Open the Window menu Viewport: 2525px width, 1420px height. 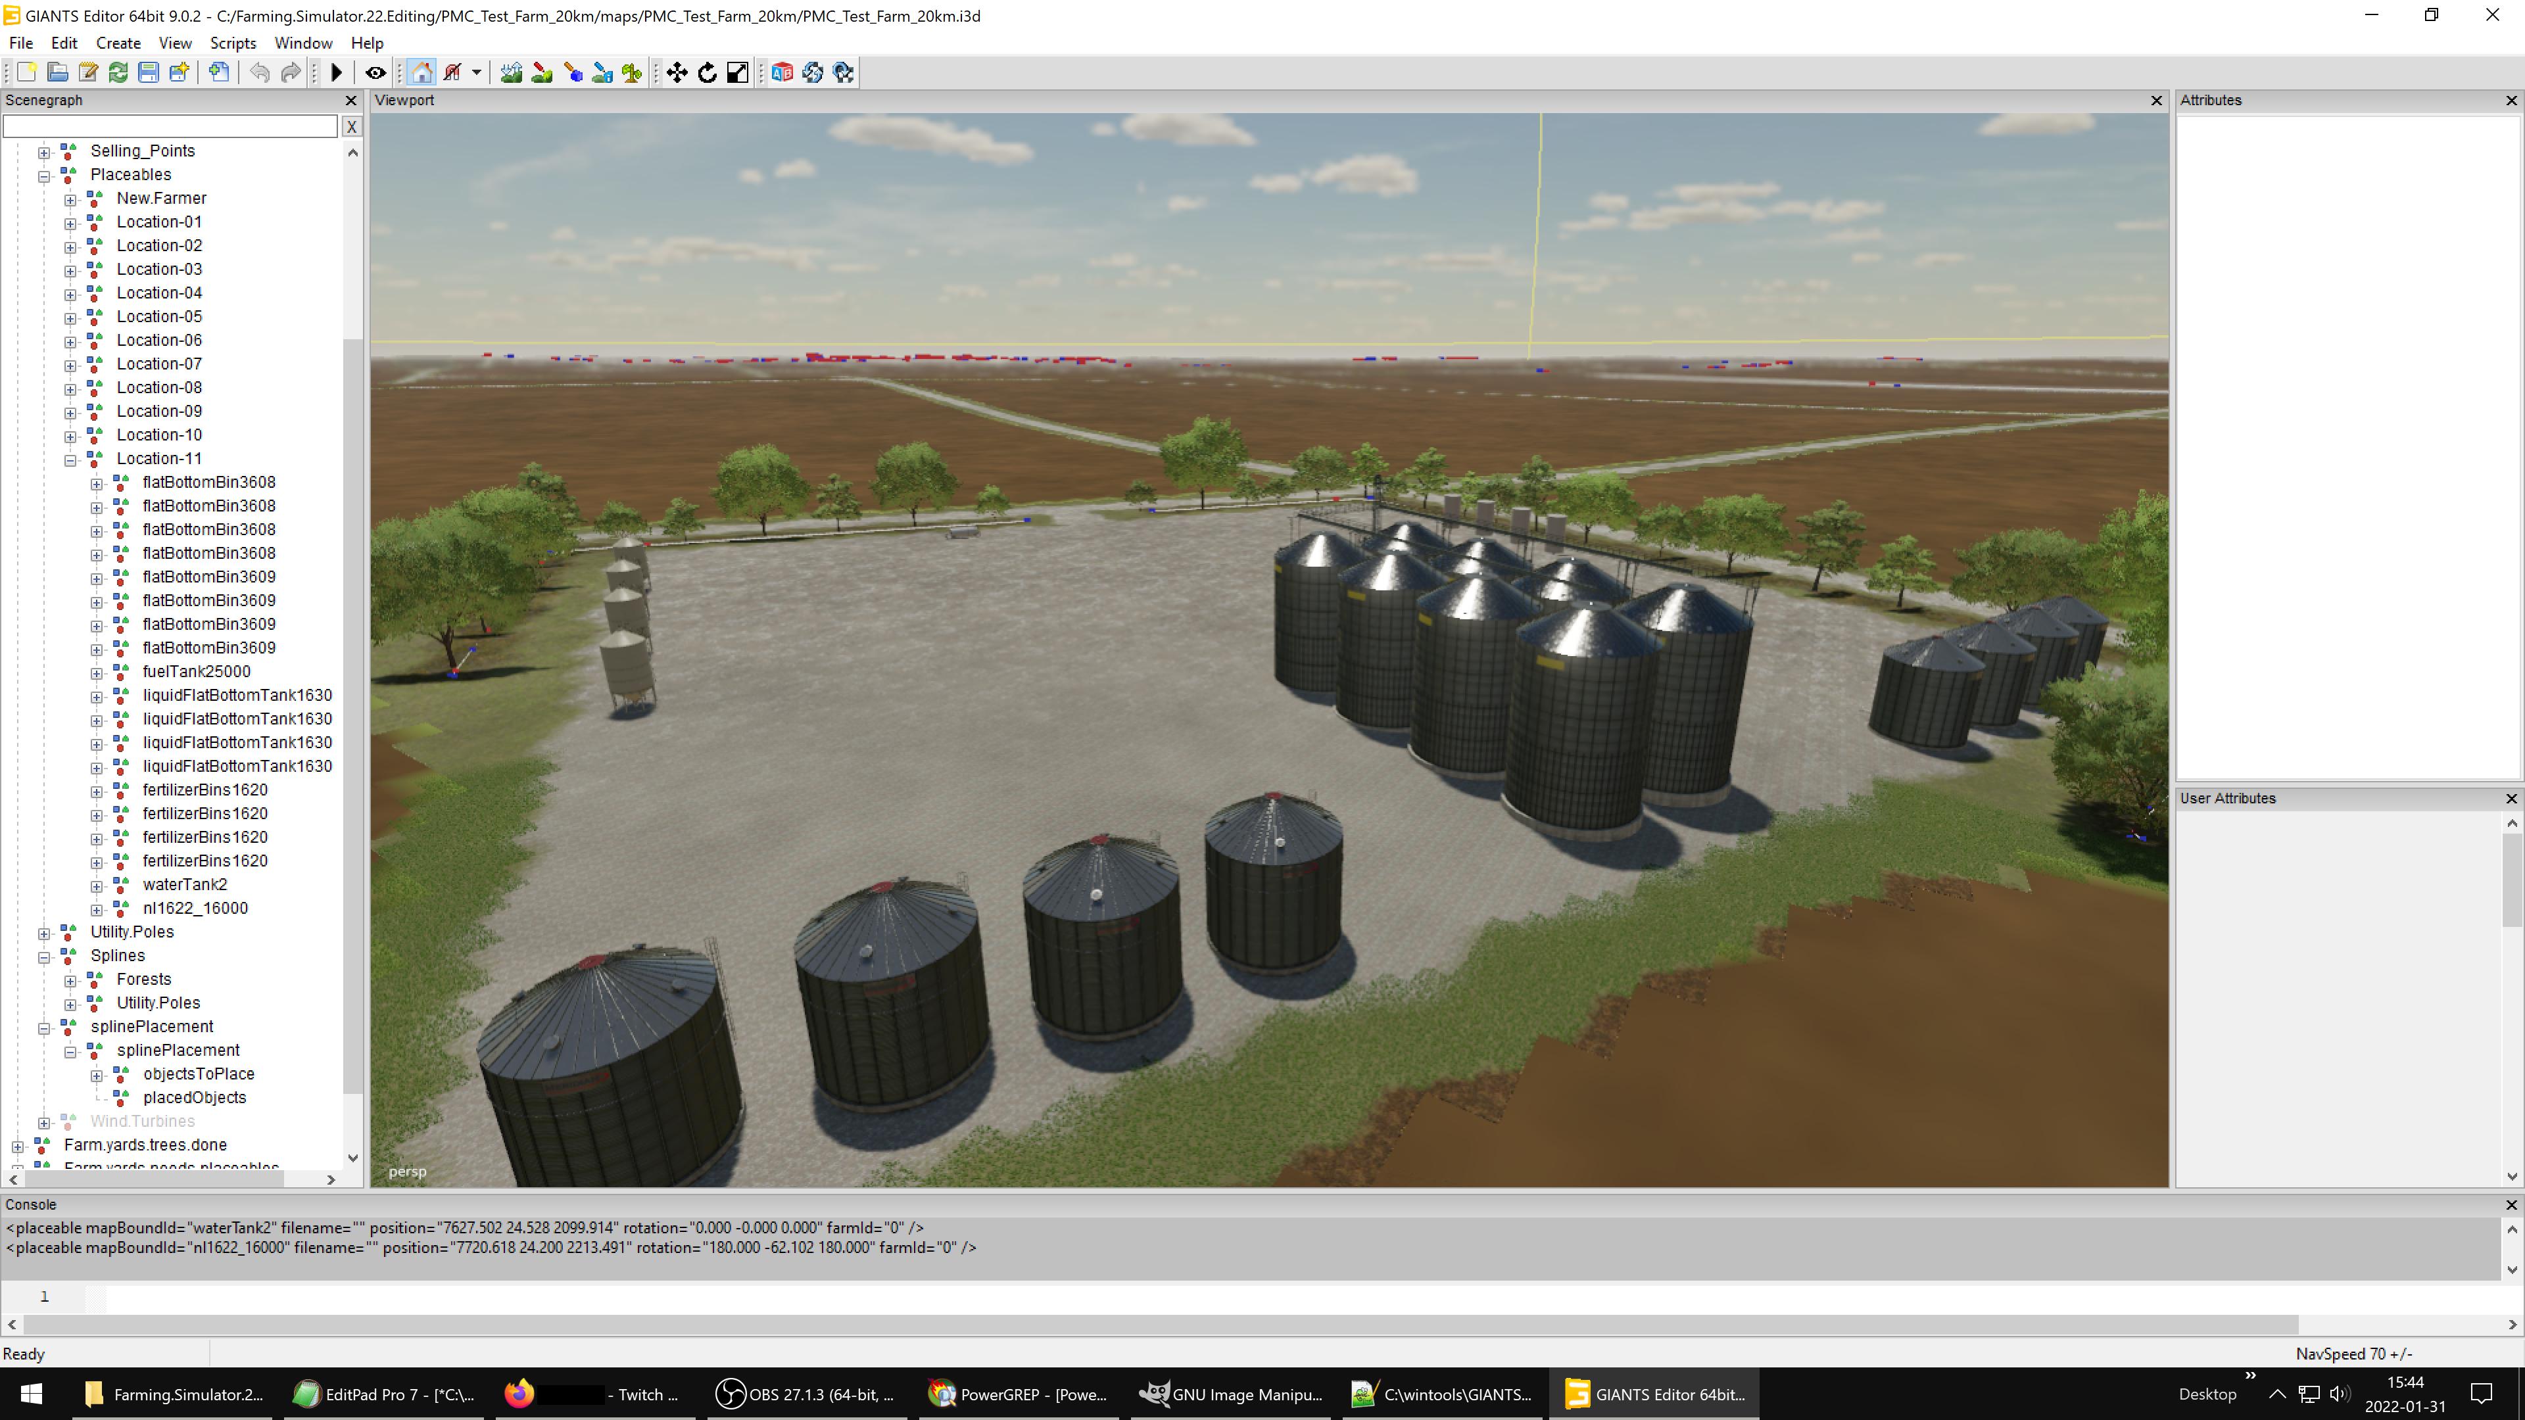point(303,43)
